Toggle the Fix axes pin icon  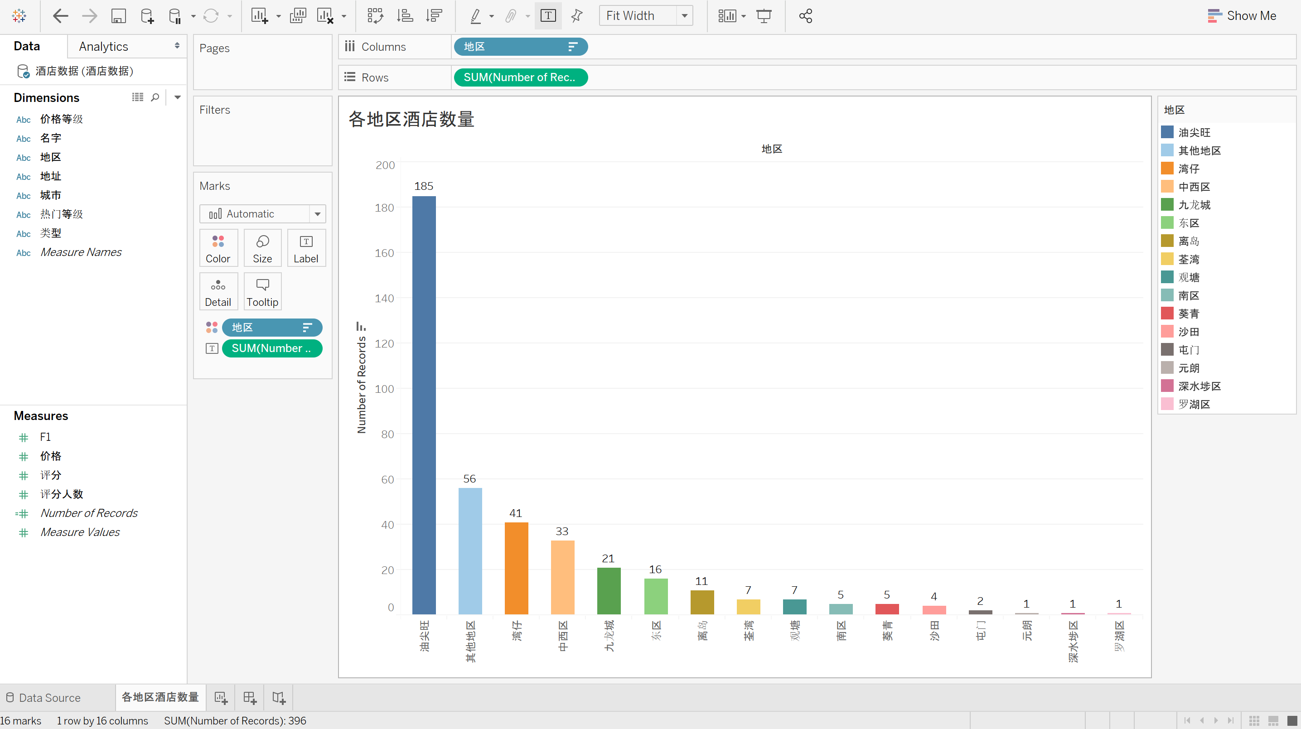[x=577, y=16]
